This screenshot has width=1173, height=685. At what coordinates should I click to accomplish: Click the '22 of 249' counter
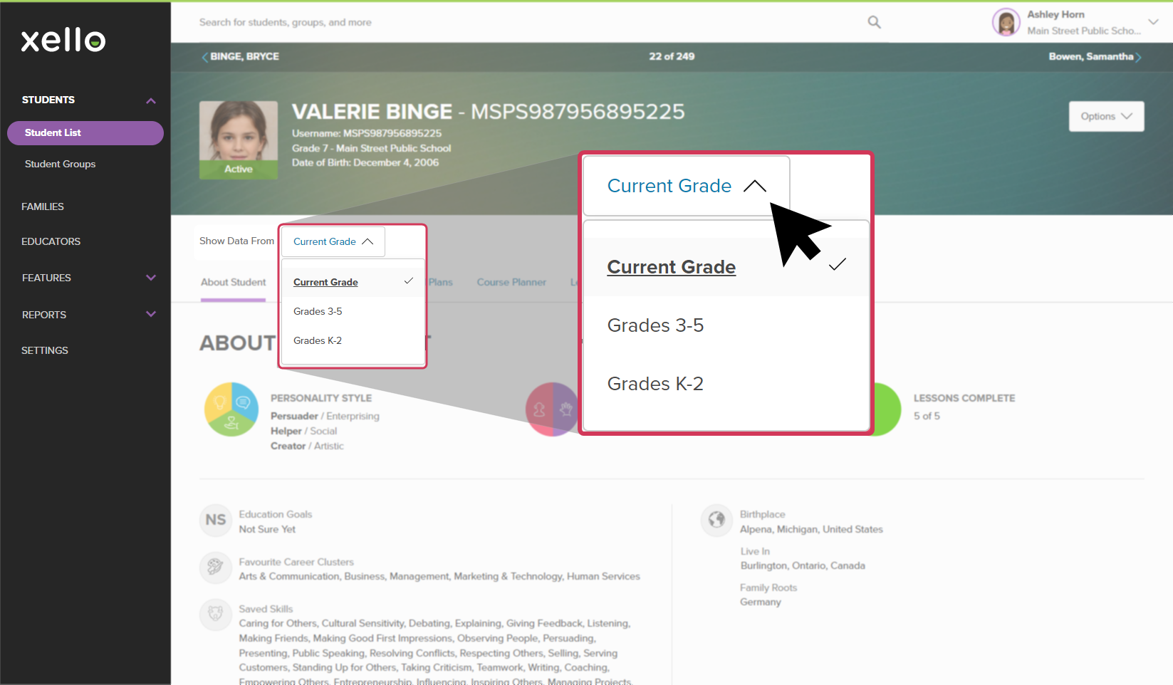672,56
